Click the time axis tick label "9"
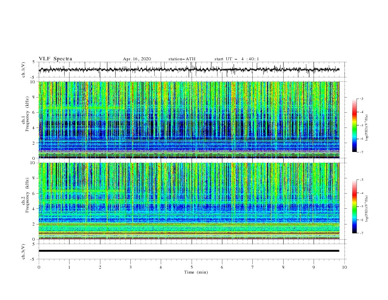 314,267
